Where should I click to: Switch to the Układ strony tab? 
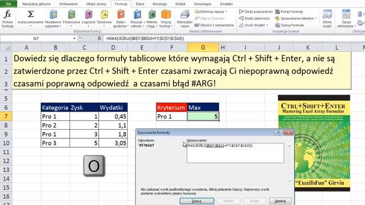pyautogui.click(x=96, y=4)
